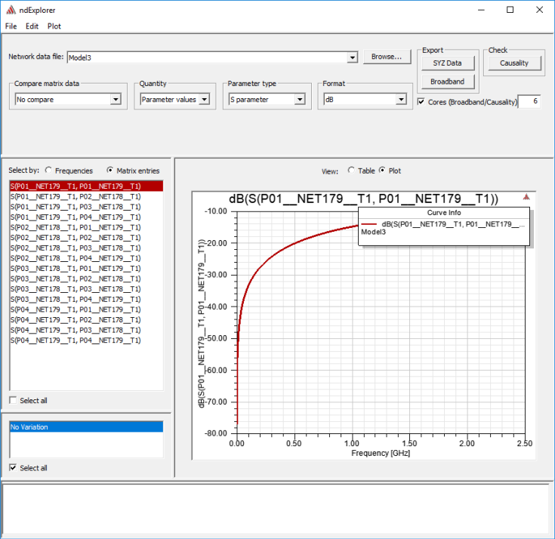Image resolution: width=555 pixels, height=539 pixels.
Task: Select S(P01__NET179__T1, P01__NET179__T1) entry
Action: tap(86, 186)
